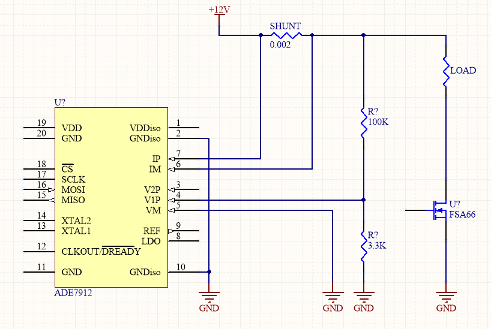Click the junction dot at V1P divider node
Image resolution: width=491 pixels, height=329 pixels.
[364, 200]
